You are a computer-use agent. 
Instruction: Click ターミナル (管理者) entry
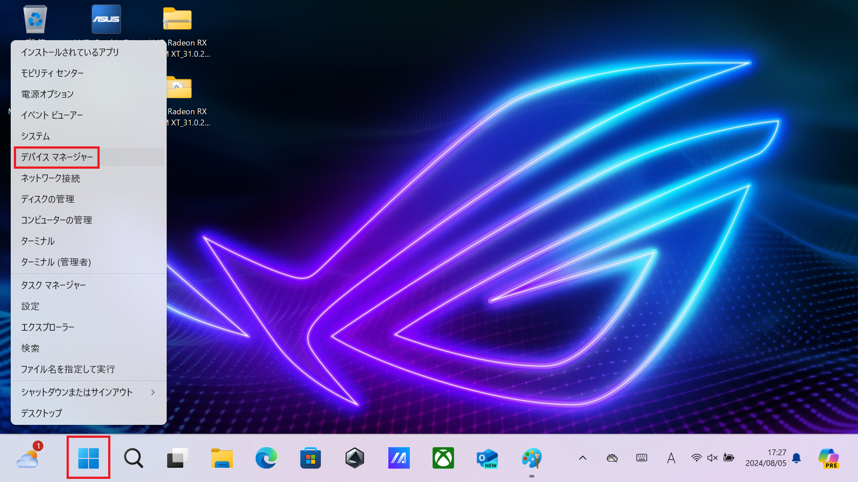56,262
